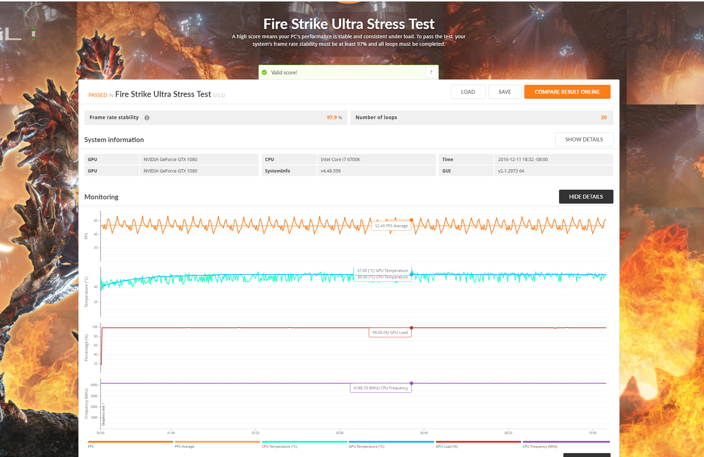This screenshot has width=704, height=457.
Task: Toggle the FPS legend series
Action: pyautogui.click(x=130, y=444)
